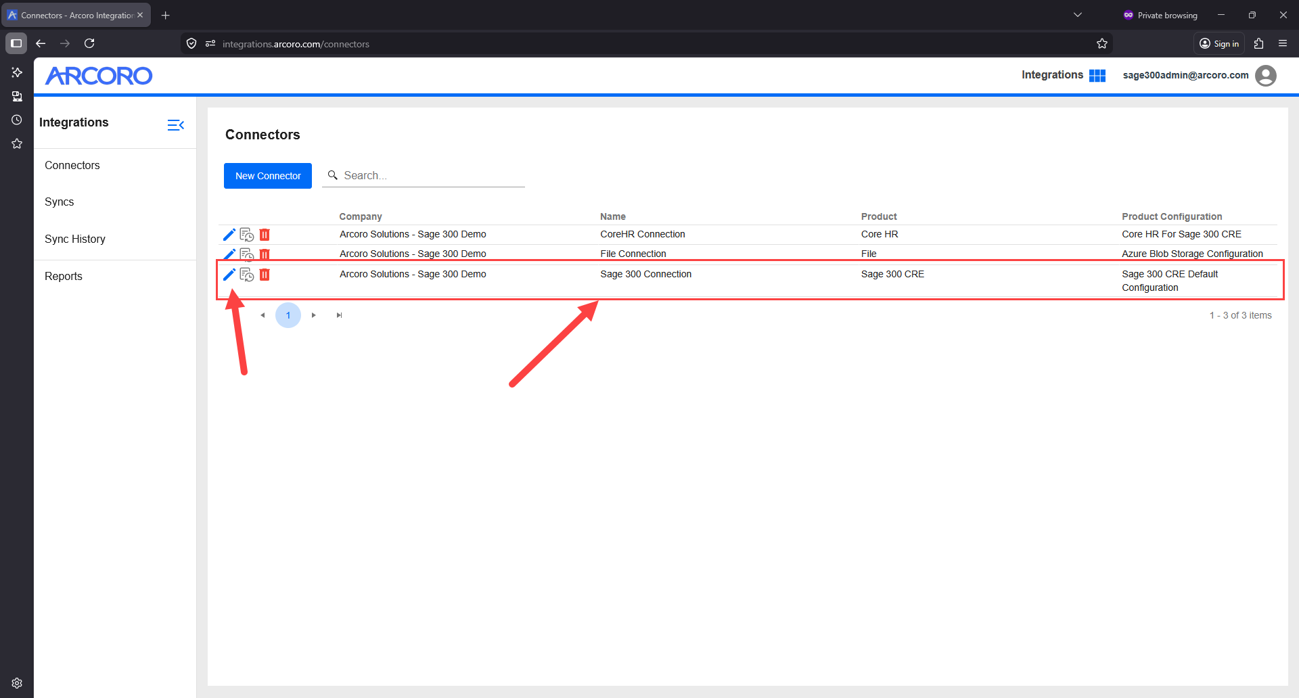Jump to the last page arrow
The image size is (1299, 698).
point(339,315)
